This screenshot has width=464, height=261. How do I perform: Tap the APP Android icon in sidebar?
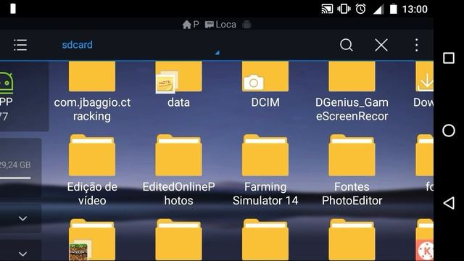[7, 83]
